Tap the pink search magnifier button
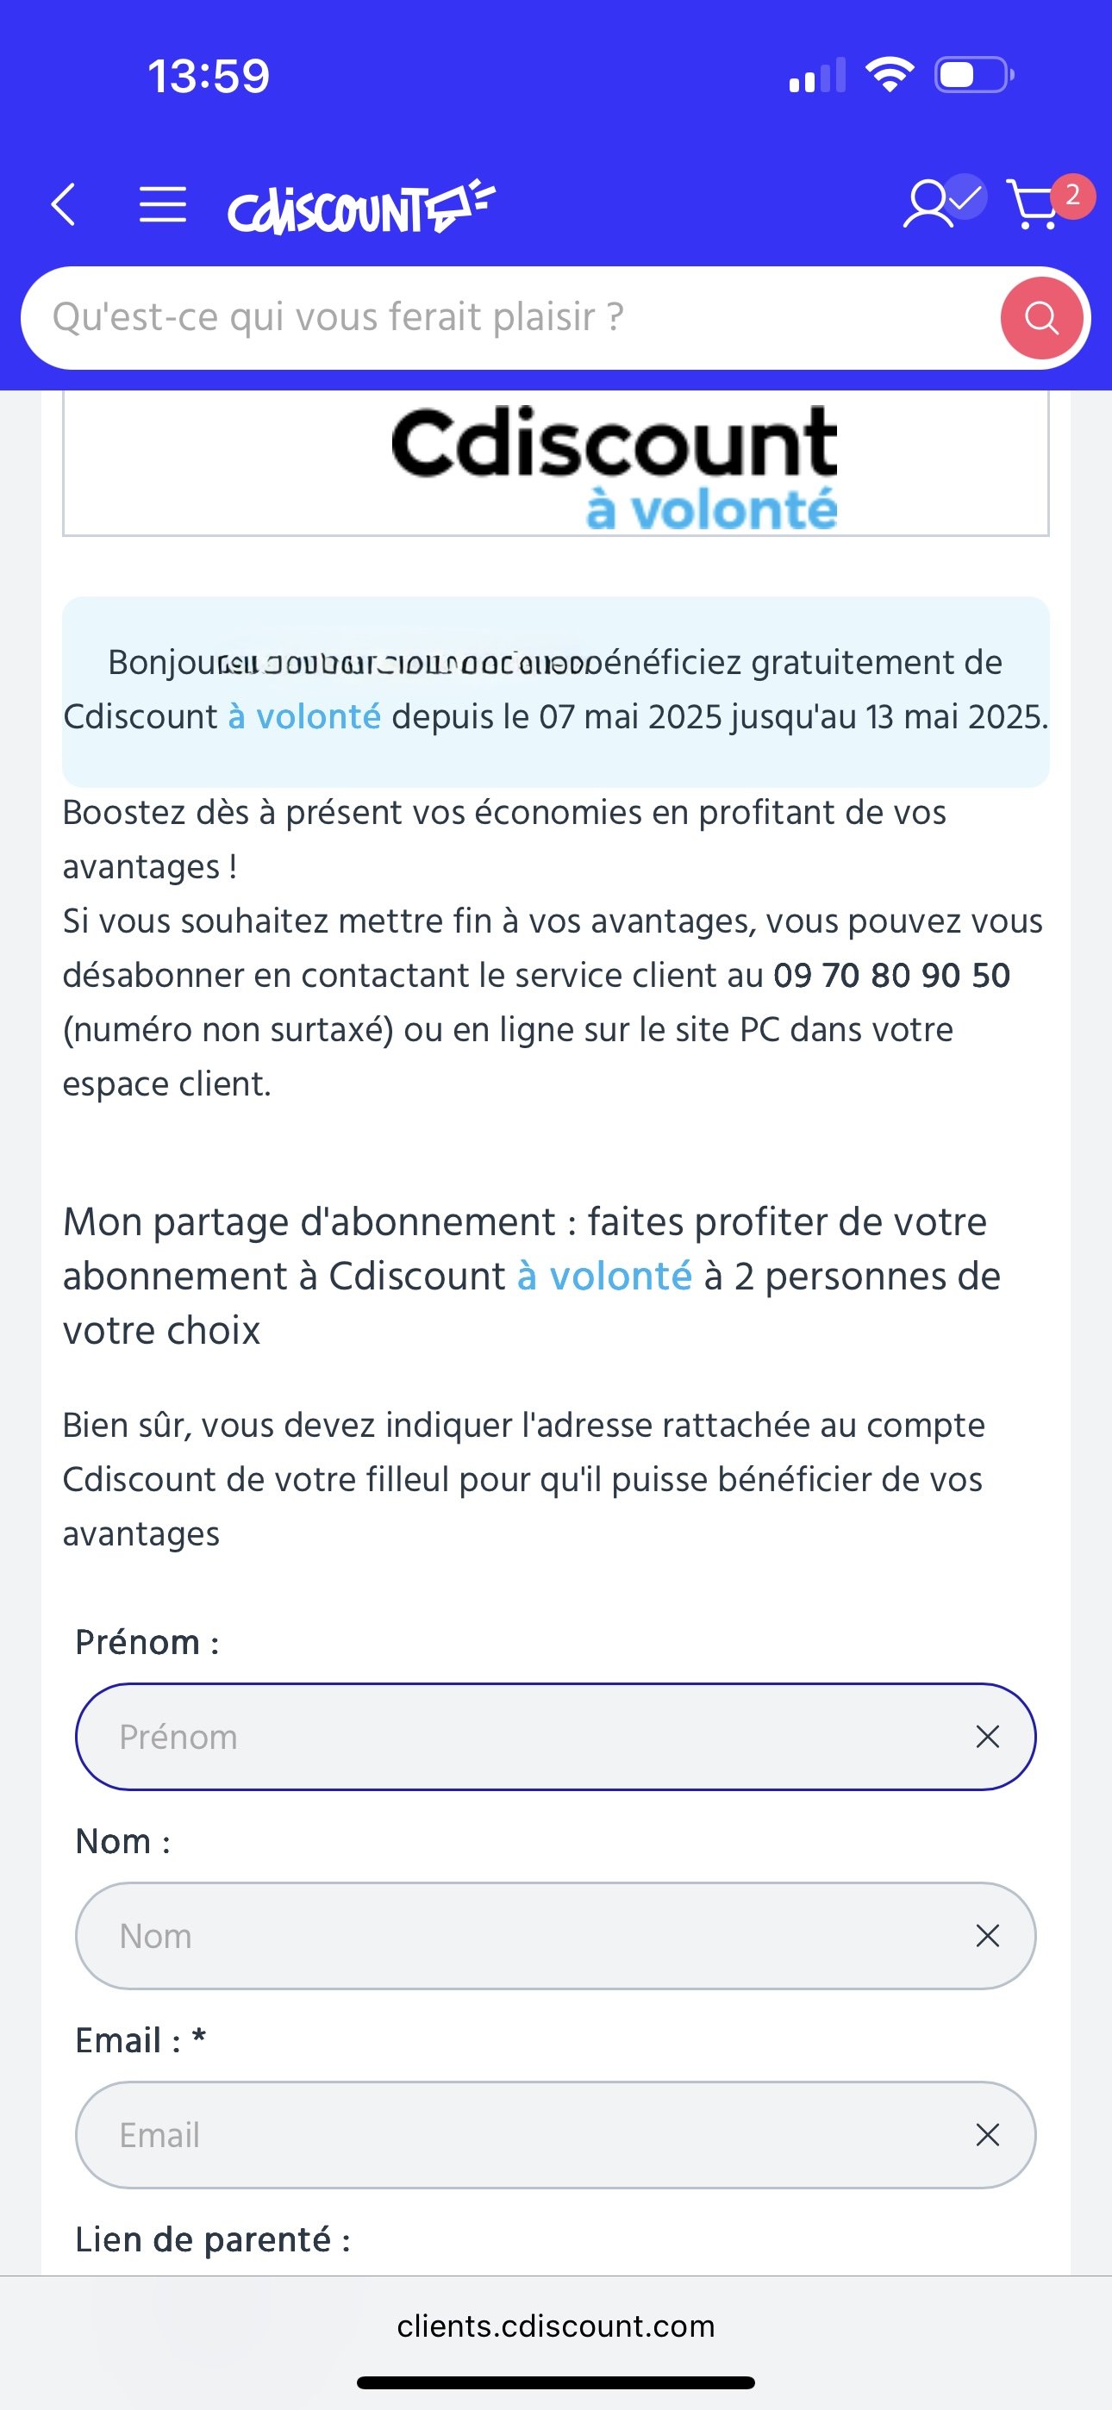 [x=1042, y=318]
